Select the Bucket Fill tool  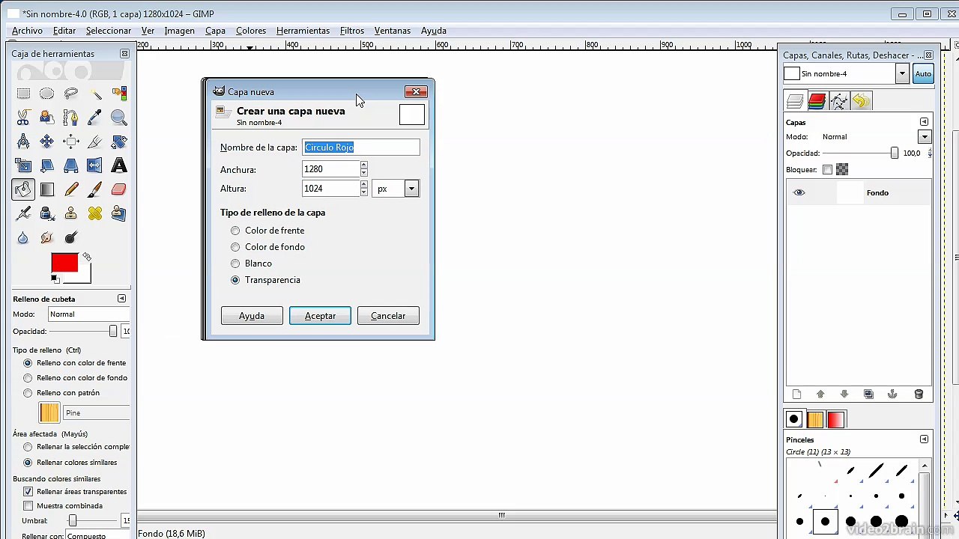pos(23,189)
